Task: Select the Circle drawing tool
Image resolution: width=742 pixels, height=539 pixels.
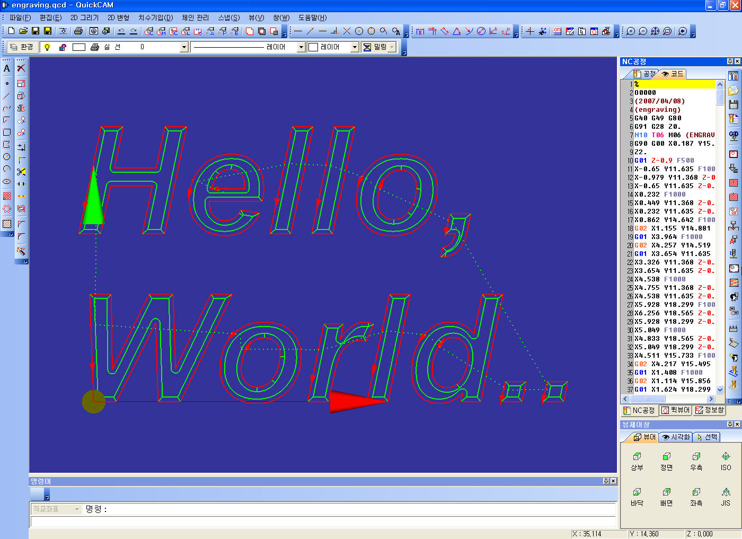Action: [7, 156]
